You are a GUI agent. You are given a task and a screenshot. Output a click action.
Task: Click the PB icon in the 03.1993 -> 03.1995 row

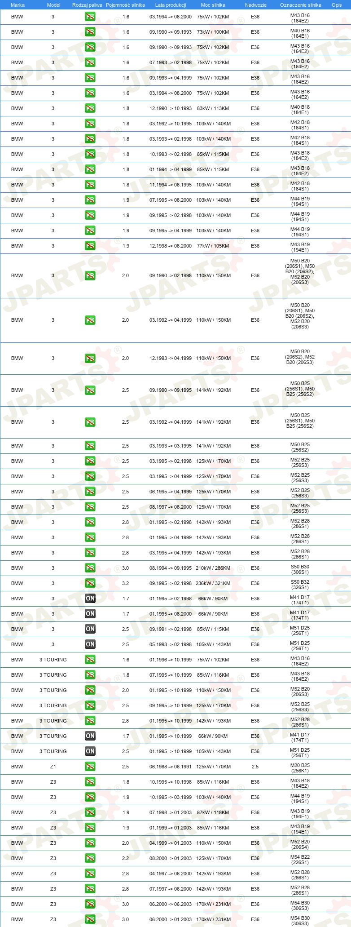coord(90,446)
